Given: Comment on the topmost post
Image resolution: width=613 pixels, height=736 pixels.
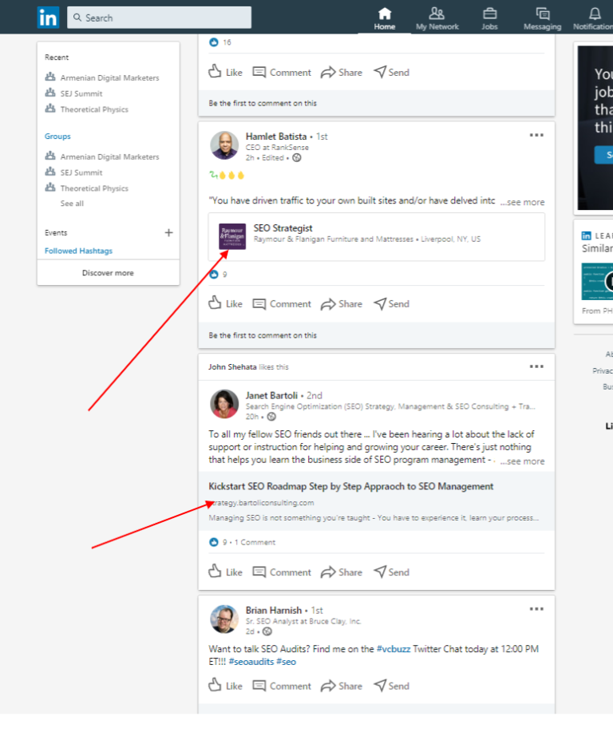Looking at the screenshot, I should point(282,73).
